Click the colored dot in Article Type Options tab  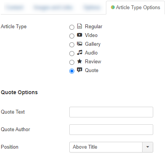113,7
